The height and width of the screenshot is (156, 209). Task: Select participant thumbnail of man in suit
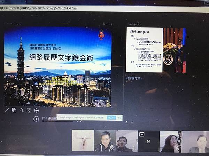tap(195, 142)
